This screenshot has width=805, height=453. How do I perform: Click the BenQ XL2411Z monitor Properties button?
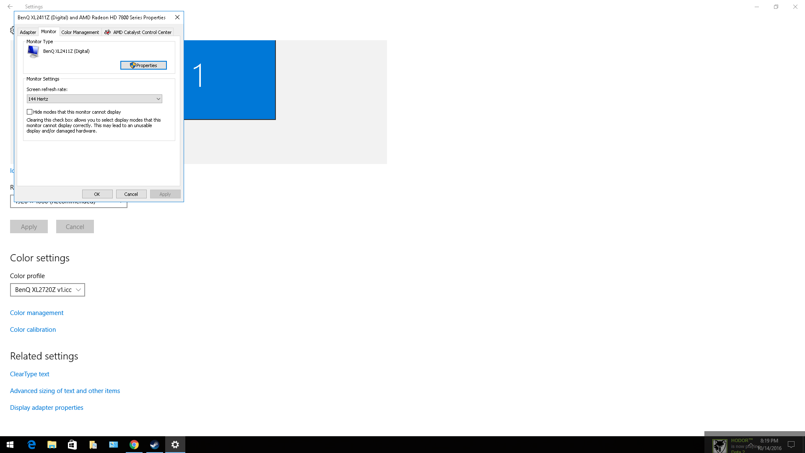coord(144,65)
